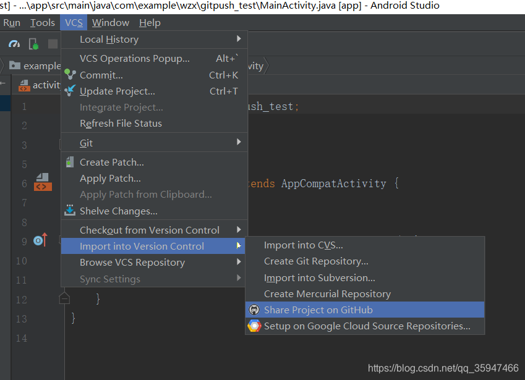Click the Attach Debugger to Android Process icon
The image size is (525, 380).
tap(33, 44)
